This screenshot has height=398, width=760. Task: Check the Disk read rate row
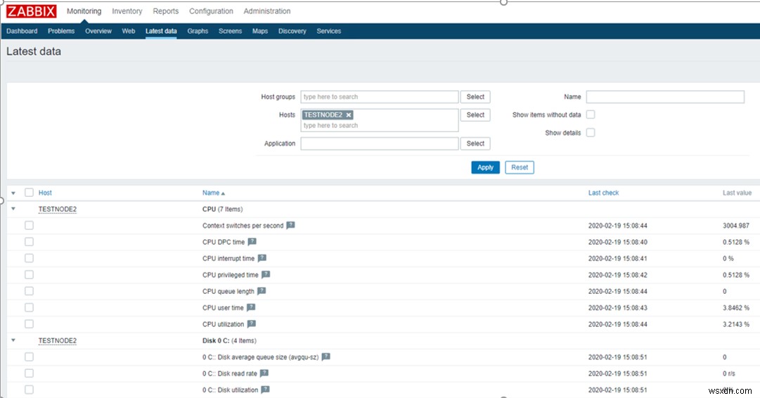29,374
